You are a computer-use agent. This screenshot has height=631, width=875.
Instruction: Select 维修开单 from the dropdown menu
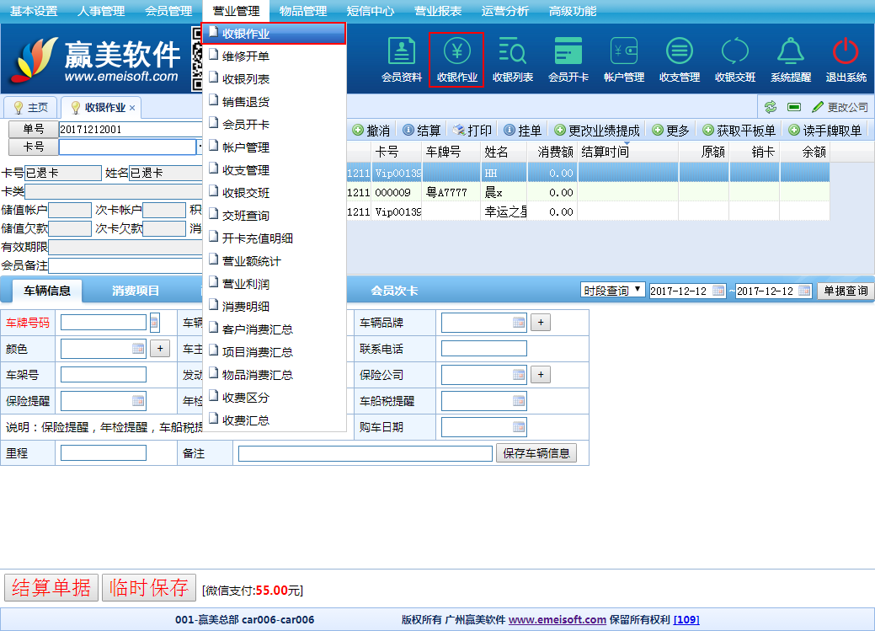click(x=246, y=56)
